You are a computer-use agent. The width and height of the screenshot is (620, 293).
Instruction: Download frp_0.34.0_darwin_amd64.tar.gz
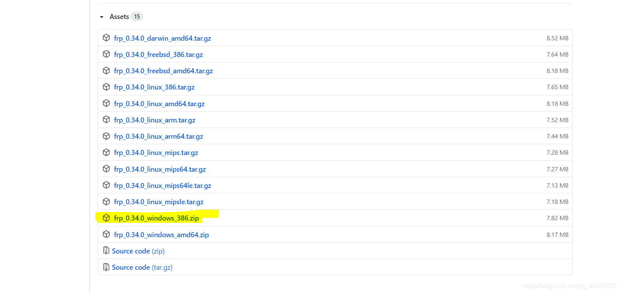[x=163, y=38]
